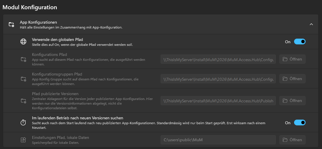Viewport: 322px width, 149px height.
Task: Click the C:\users\public\MuM path field
Action: tap(218, 140)
